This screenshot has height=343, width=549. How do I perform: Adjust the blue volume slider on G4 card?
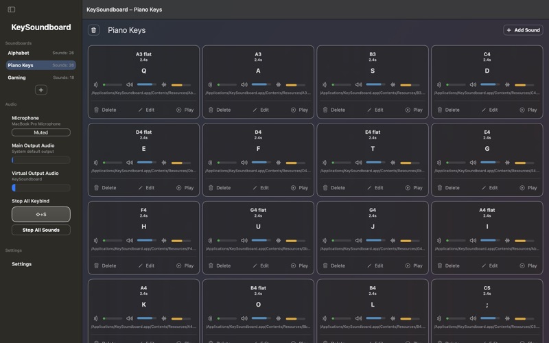[375, 241]
